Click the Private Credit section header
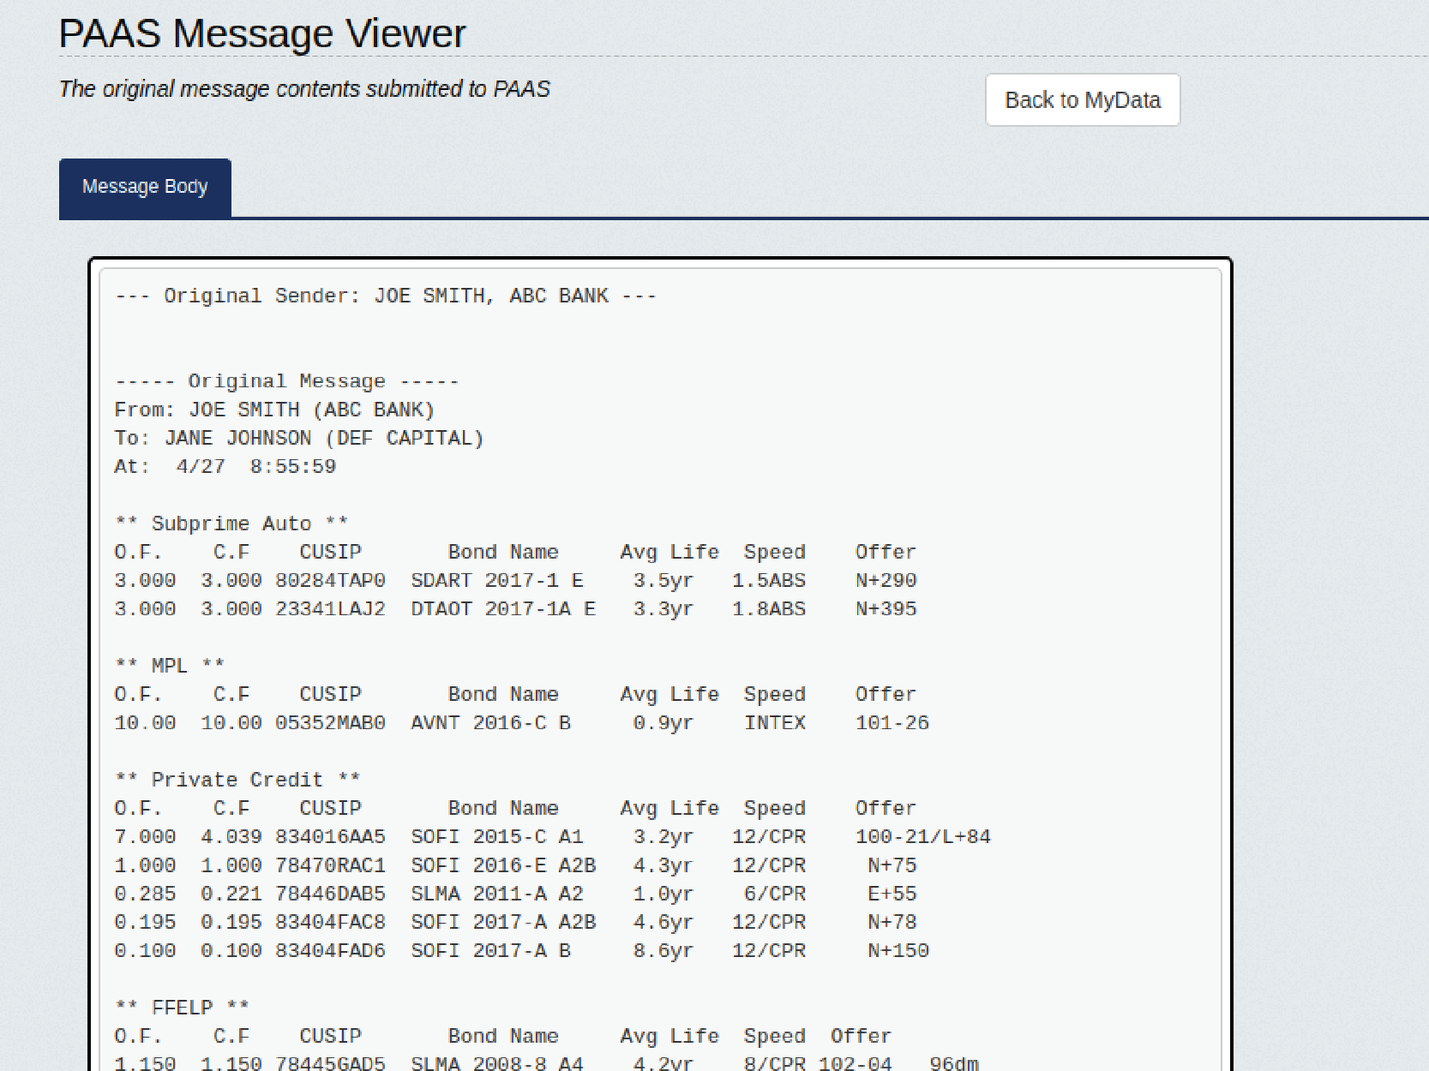 click(x=237, y=780)
